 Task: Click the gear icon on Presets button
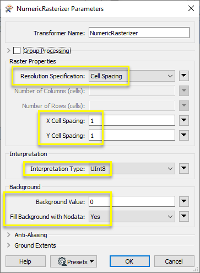click(62, 261)
